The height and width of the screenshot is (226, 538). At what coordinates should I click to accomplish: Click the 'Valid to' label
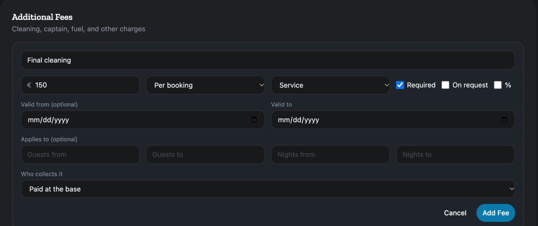(x=281, y=104)
